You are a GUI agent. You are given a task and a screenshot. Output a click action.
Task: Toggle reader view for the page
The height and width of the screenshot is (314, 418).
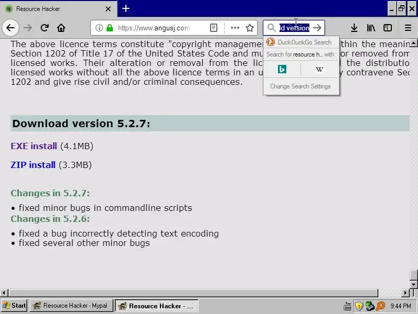click(214, 28)
